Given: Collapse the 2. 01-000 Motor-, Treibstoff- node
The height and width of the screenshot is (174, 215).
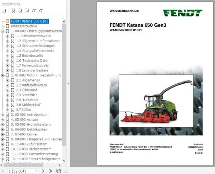Looking at the screenshot, I should pos(3,75).
